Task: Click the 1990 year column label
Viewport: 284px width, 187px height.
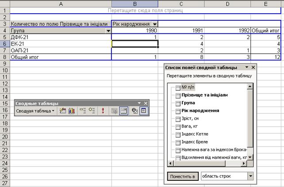Action: pyautogui.click(x=135, y=31)
